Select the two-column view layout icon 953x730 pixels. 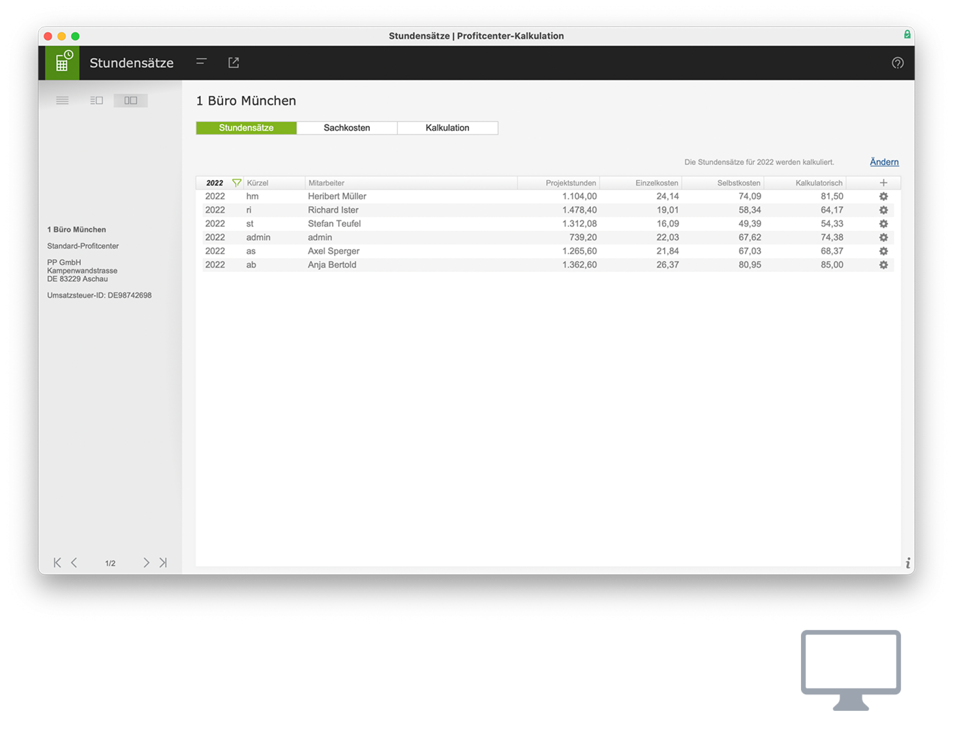130,100
